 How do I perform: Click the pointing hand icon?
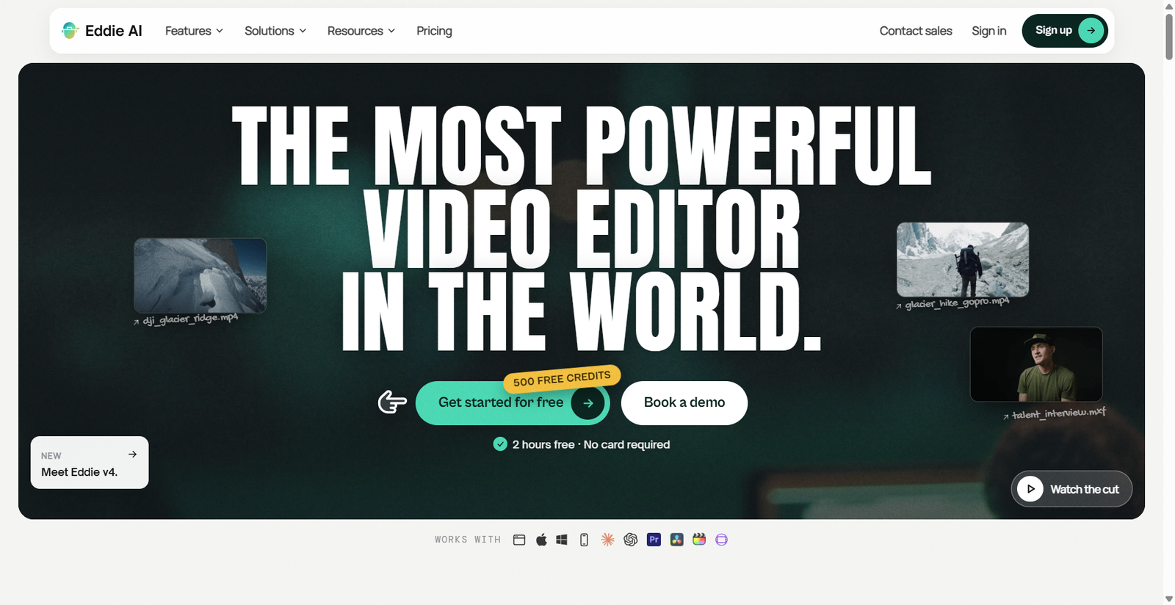[392, 402]
